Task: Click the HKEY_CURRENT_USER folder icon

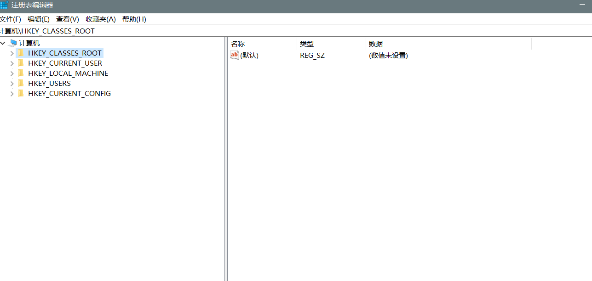Action: (21, 63)
